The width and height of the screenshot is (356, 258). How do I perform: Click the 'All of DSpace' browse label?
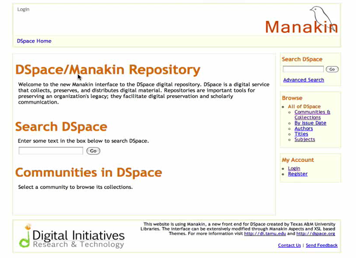[x=304, y=106]
